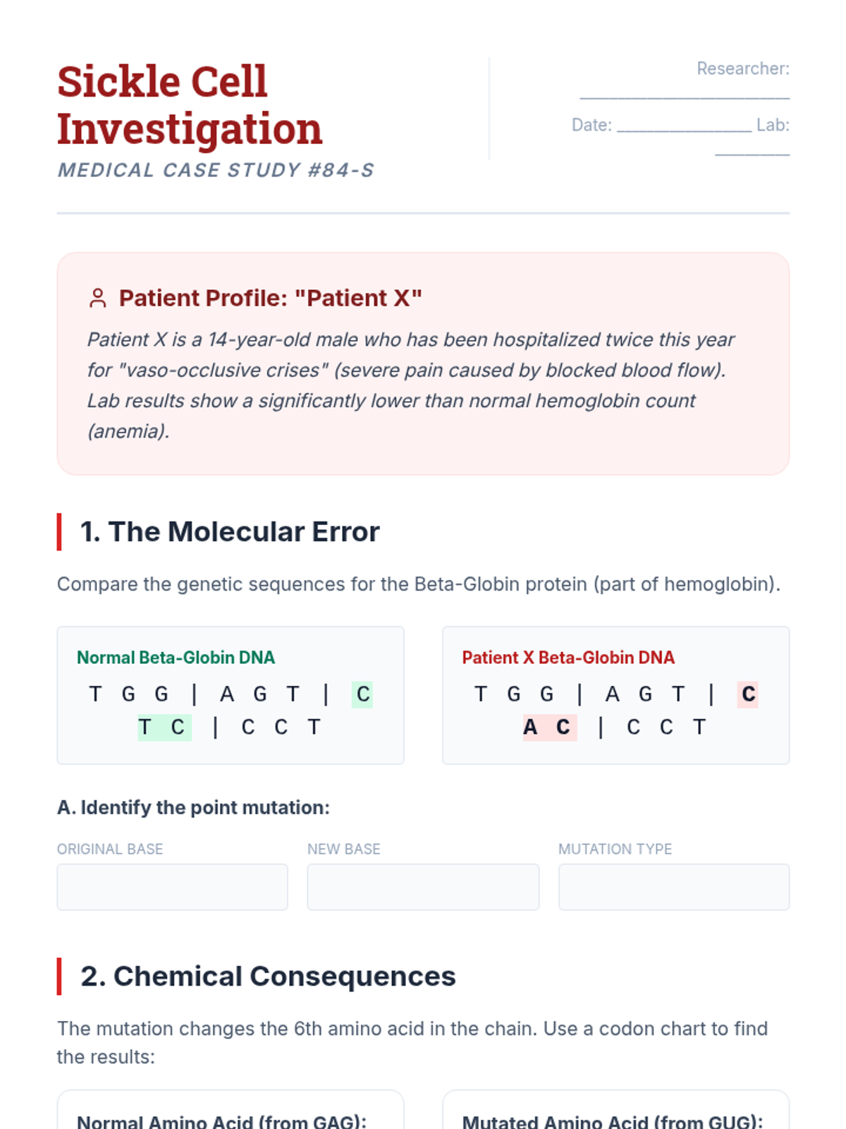Click the red-highlighted C in Patient X first row
This screenshot has width=846, height=1129.
coord(748,694)
